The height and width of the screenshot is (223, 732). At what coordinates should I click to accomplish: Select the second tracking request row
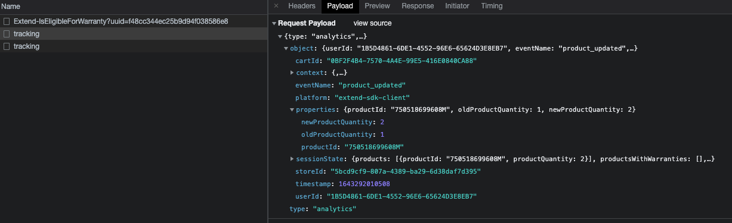[134, 46]
